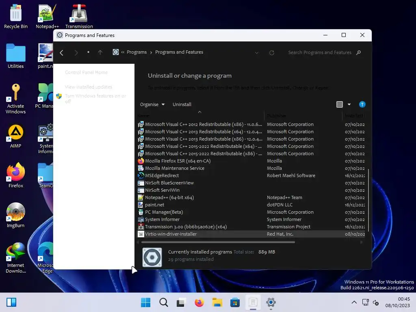The image size is (416, 312).
Task: Select Transmission 3.00 (x64) entry
Action: point(251,227)
